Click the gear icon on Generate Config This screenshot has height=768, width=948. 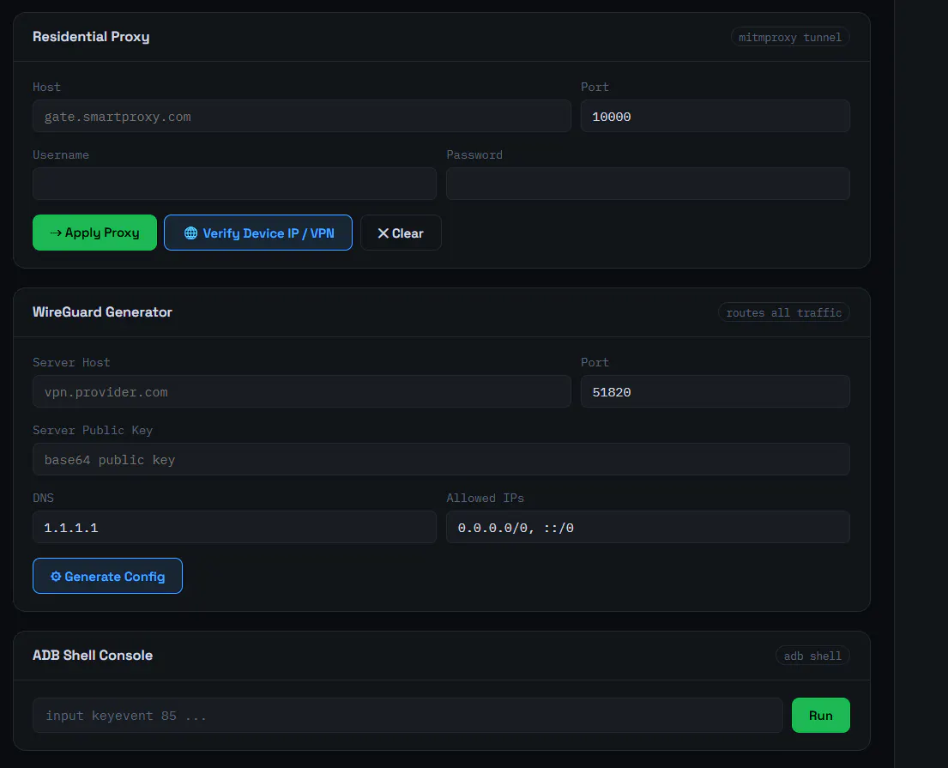click(x=56, y=577)
